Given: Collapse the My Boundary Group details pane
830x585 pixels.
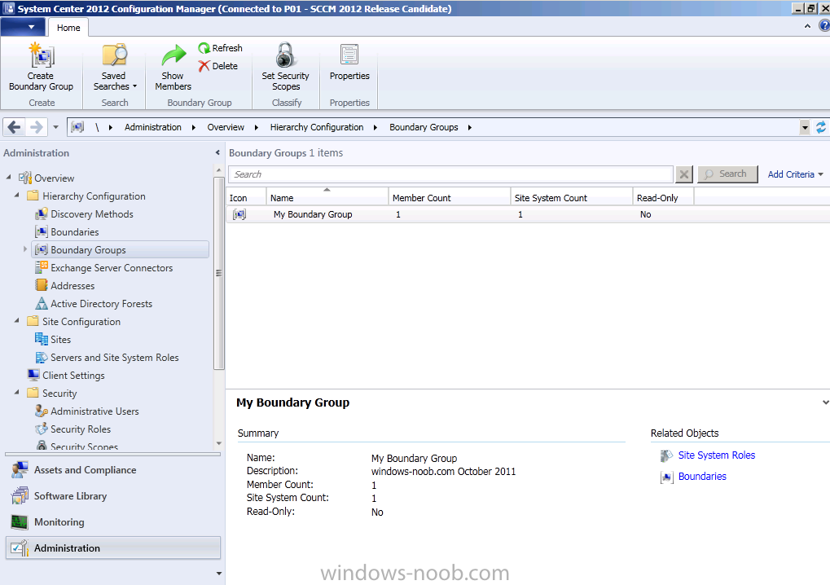Looking at the screenshot, I should coord(825,402).
